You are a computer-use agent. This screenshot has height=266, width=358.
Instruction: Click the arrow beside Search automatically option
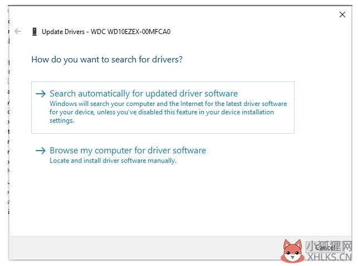(x=40, y=94)
